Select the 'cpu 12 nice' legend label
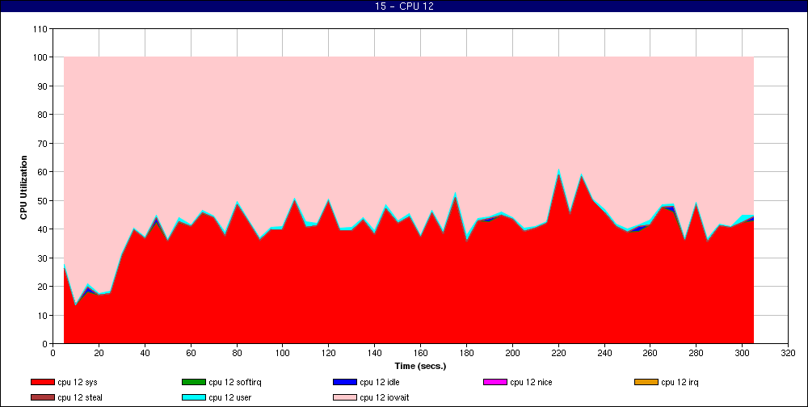Screen dimensions: 808x407 click(x=532, y=382)
